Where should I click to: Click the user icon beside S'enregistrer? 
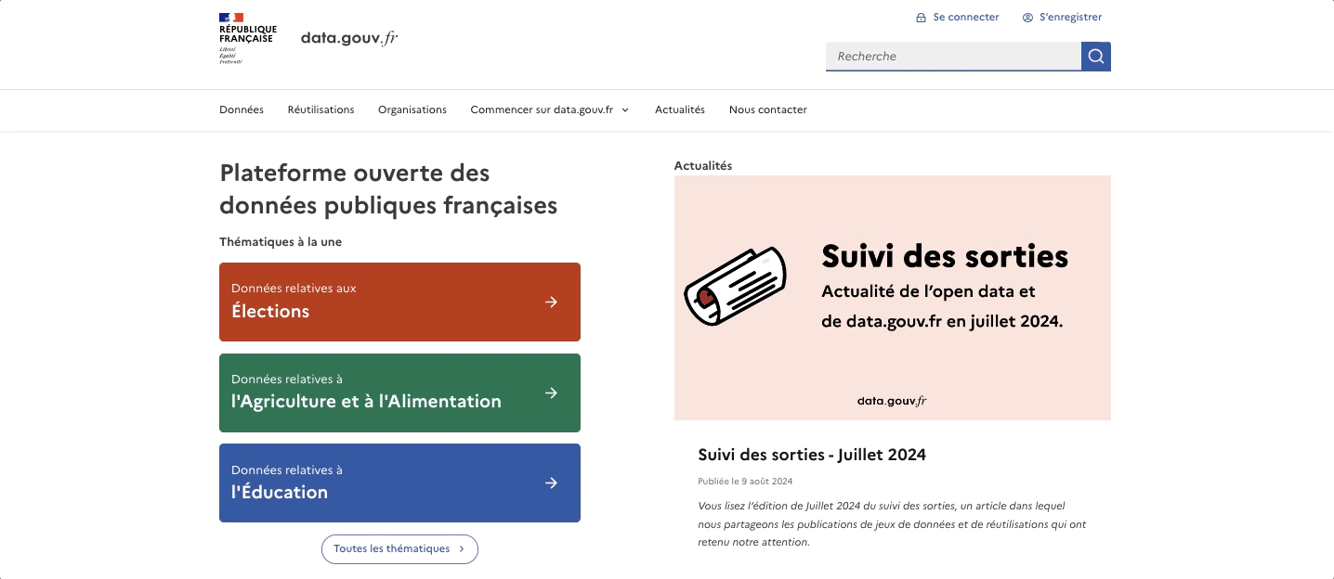(x=1027, y=18)
